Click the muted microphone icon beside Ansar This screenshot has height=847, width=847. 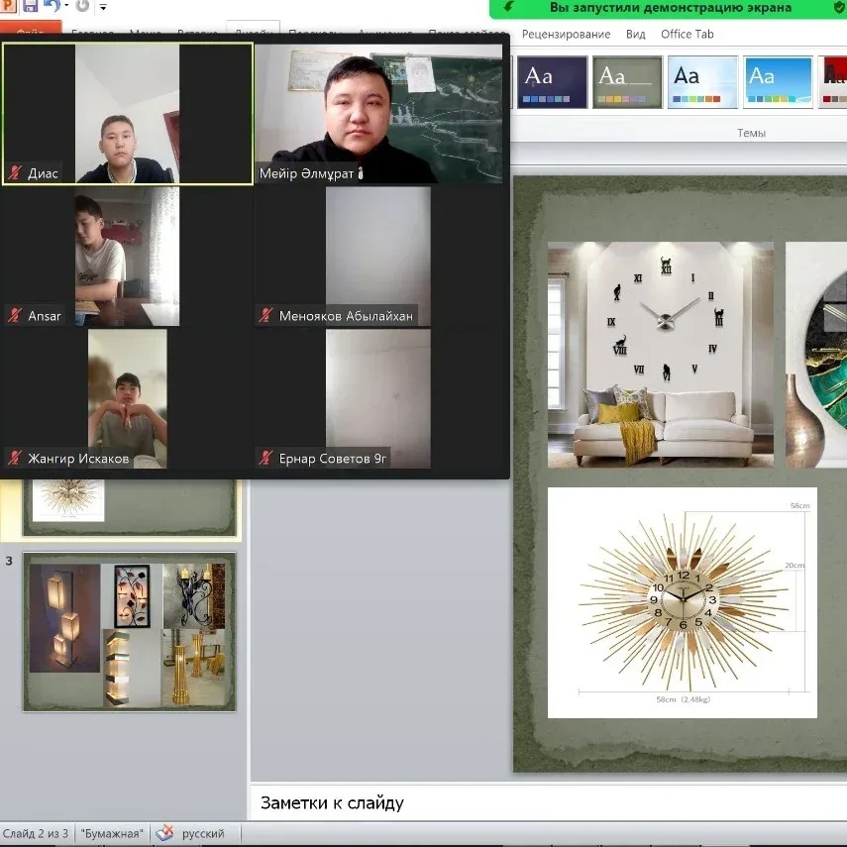point(15,315)
